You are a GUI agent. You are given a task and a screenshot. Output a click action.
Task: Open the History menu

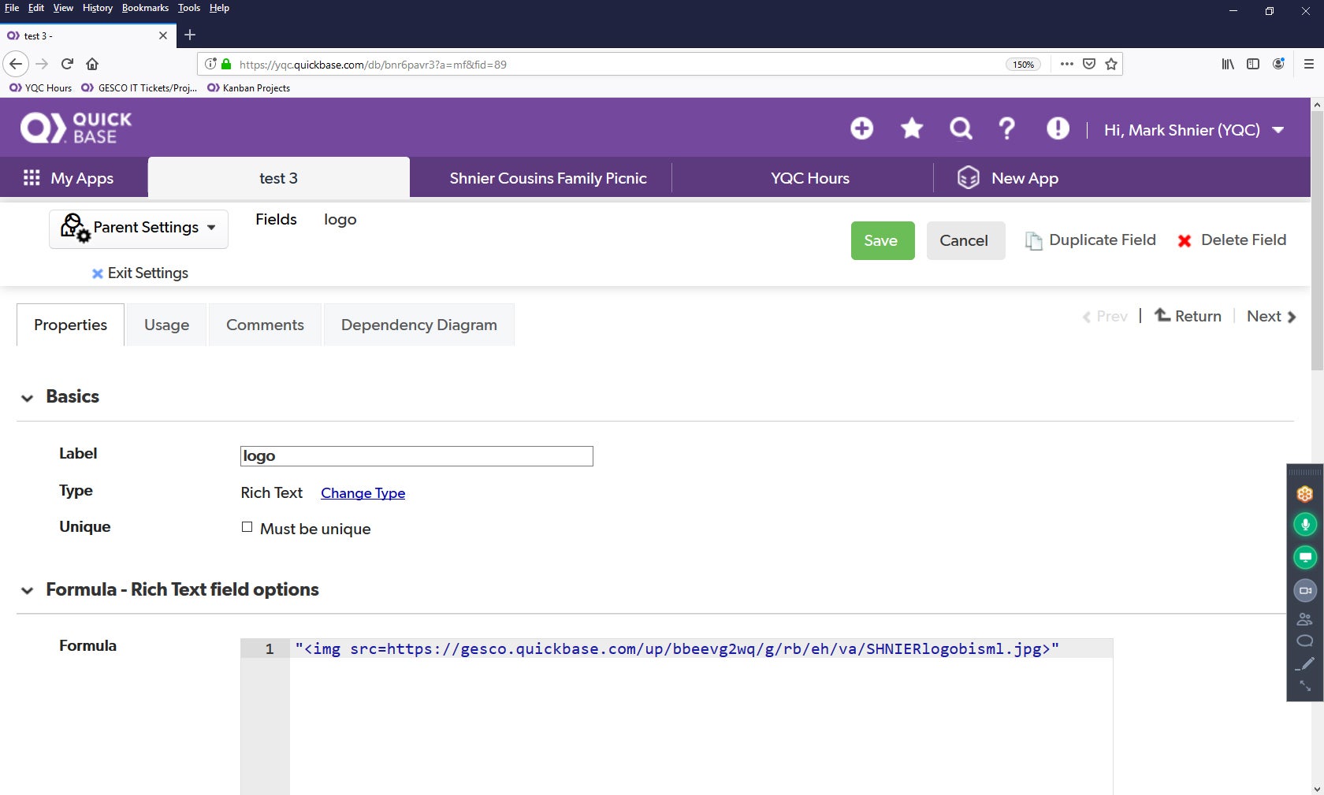(98, 8)
